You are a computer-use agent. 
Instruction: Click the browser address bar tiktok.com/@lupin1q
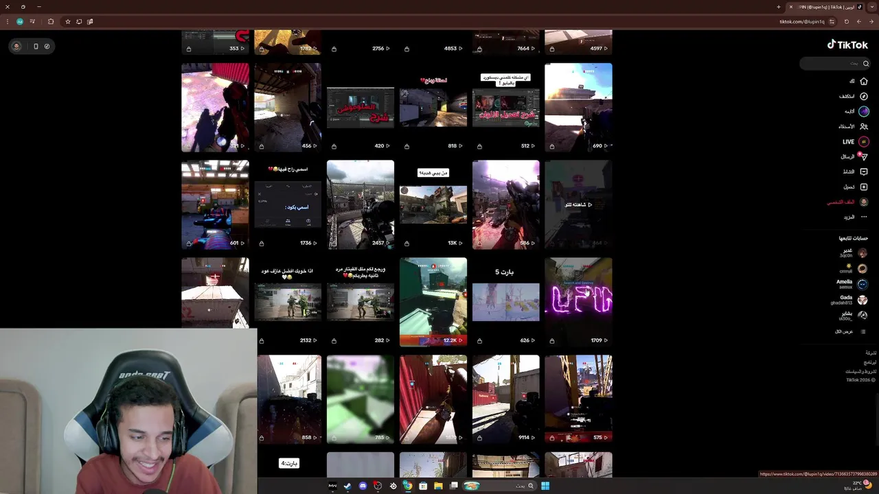click(x=801, y=21)
